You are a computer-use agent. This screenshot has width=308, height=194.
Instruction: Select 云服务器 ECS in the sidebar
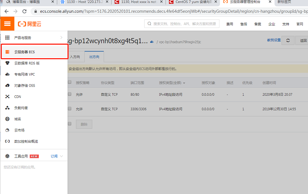[34, 52]
